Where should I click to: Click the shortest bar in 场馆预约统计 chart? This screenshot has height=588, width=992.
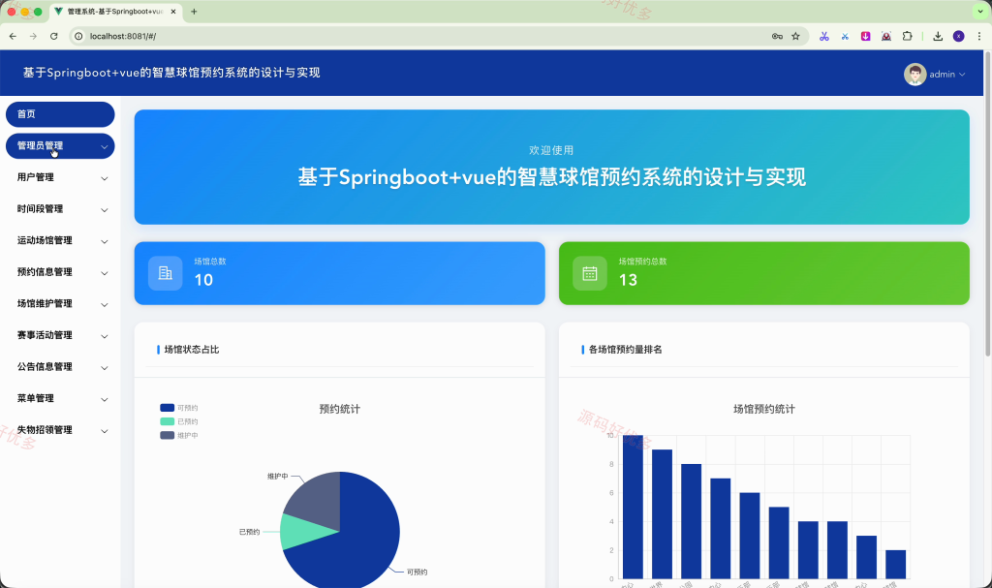click(x=895, y=565)
